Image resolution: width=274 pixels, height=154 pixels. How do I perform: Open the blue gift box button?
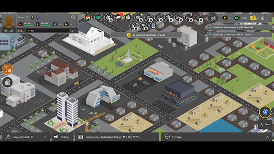point(265,112)
